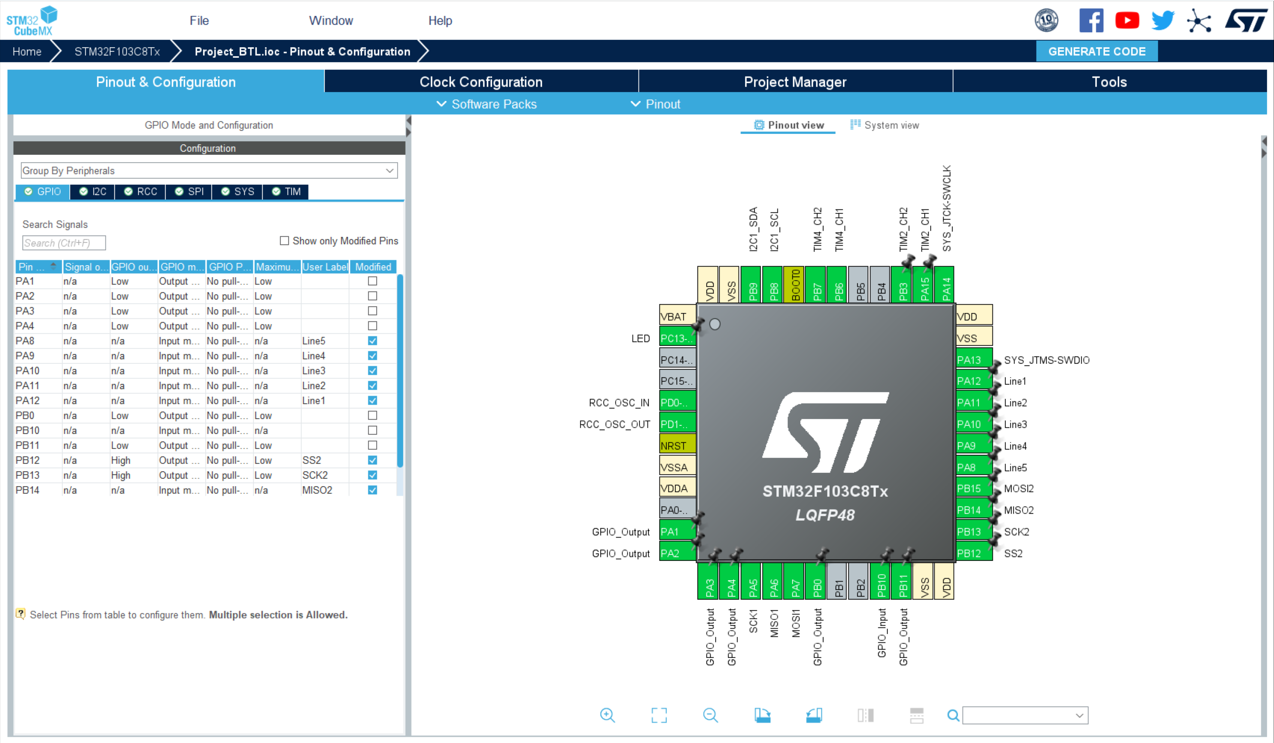This screenshot has width=1274, height=743.
Task: Click the GENERATE CODE button
Action: (x=1096, y=51)
